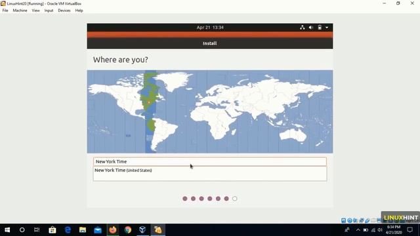This screenshot has width=420, height=236.
Task: Click the orange location marker on map
Action: [149, 102]
